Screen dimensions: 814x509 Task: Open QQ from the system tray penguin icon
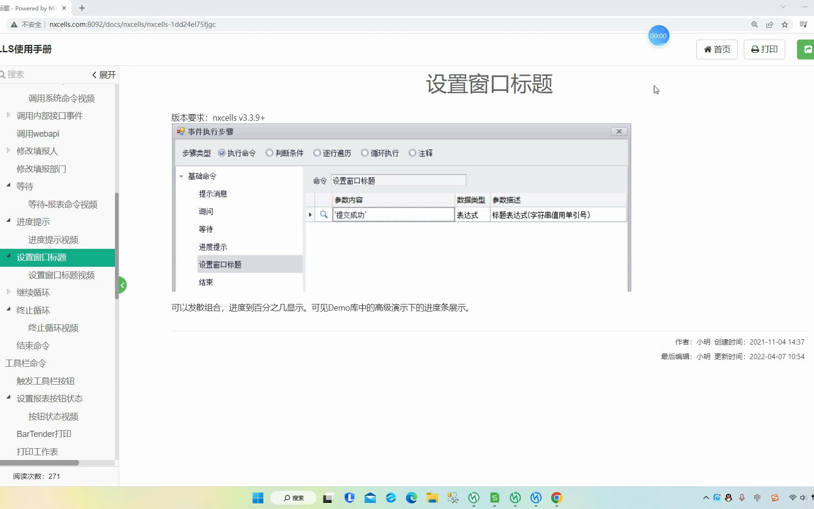point(728,498)
